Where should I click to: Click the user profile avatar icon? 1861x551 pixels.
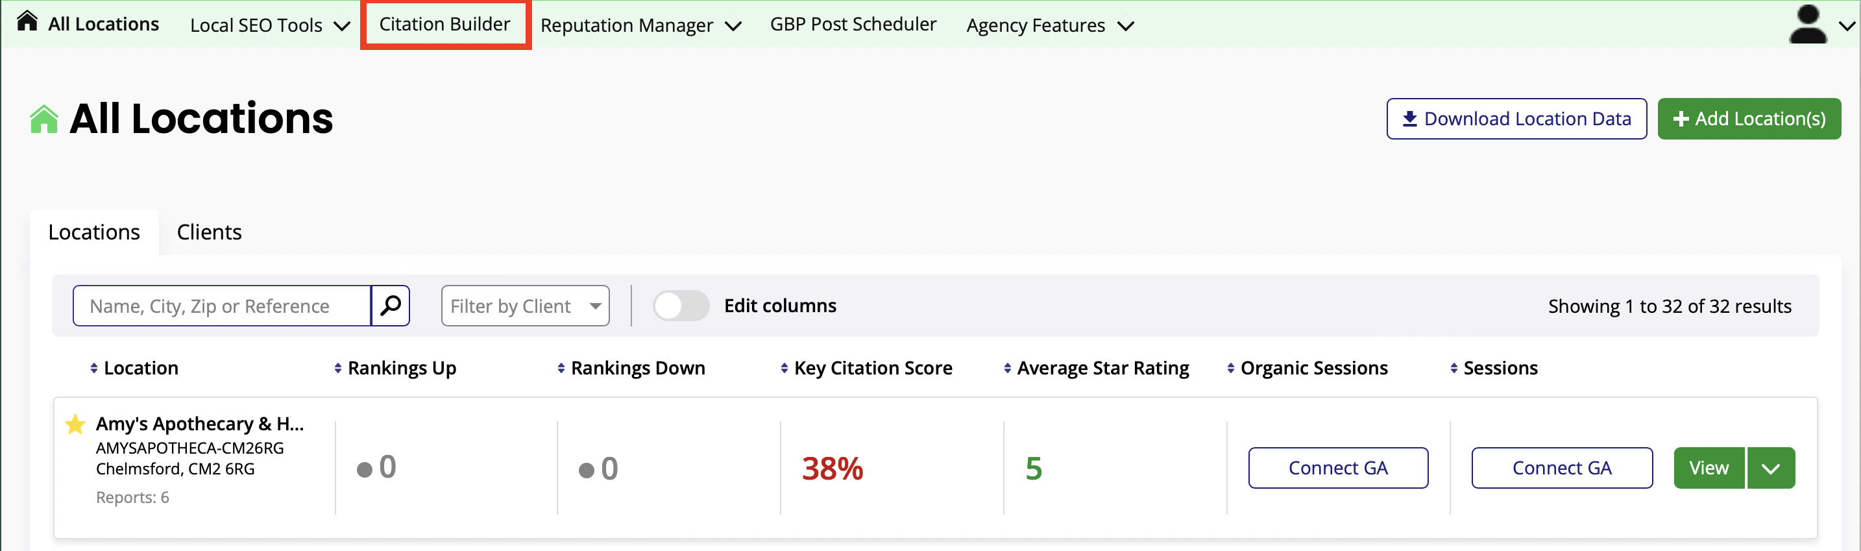click(1806, 25)
